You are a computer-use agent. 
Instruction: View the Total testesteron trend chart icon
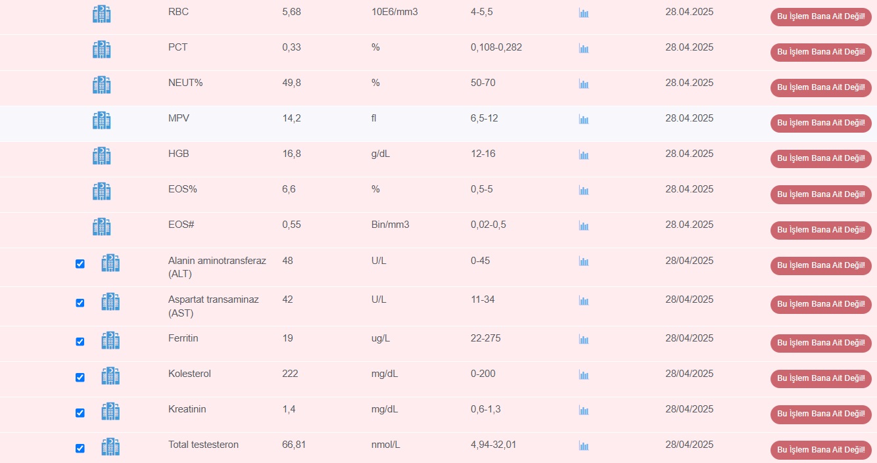pyautogui.click(x=584, y=446)
